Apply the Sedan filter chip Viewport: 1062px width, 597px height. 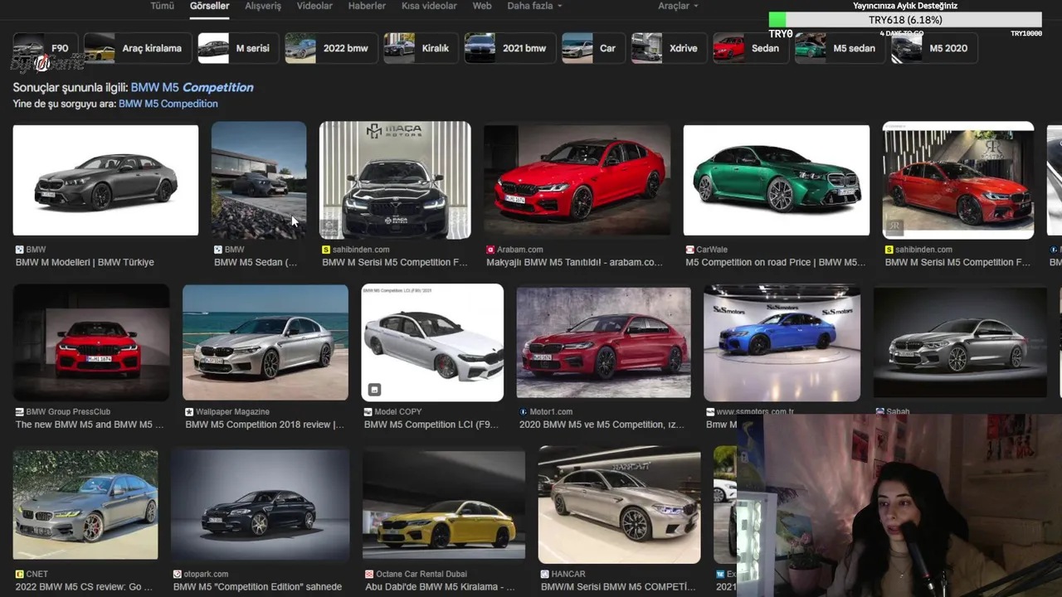coord(751,48)
